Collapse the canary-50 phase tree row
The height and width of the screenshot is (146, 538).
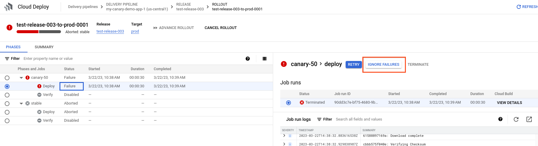(x=21, y=78)
